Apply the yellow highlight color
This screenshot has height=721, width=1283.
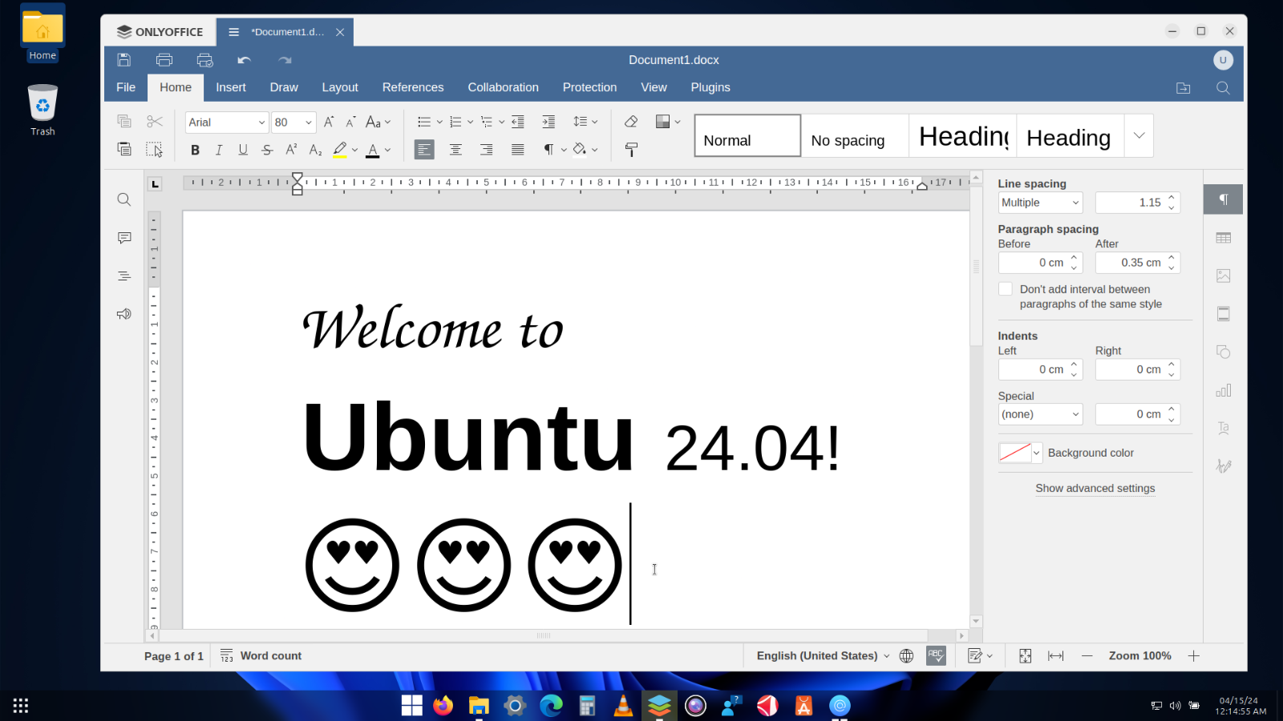tap(340, 149)
